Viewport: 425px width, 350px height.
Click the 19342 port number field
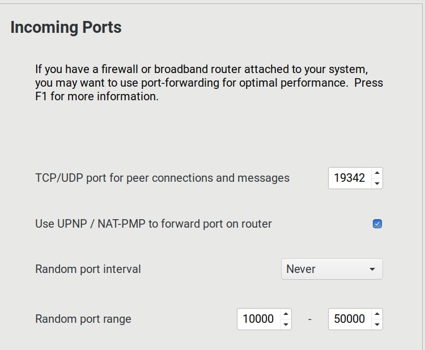pos(349,178)
